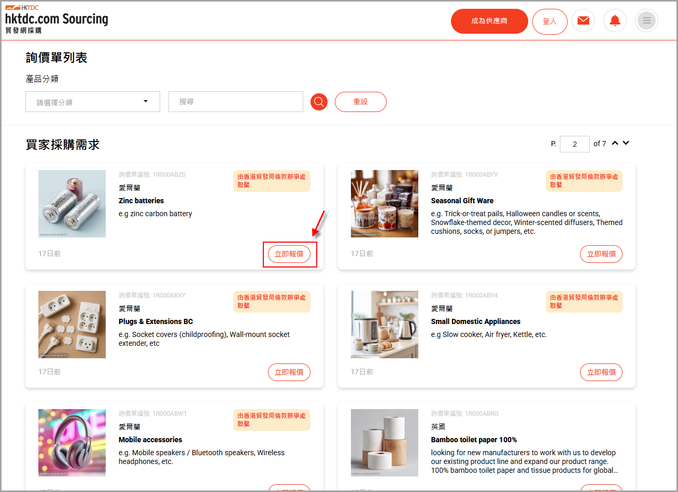
Task: Click 立即報價 for Zinc batteries
Action: click(x=289, y=254)
